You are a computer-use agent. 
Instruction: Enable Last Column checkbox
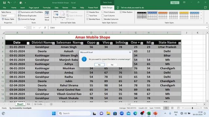[103, 16]
